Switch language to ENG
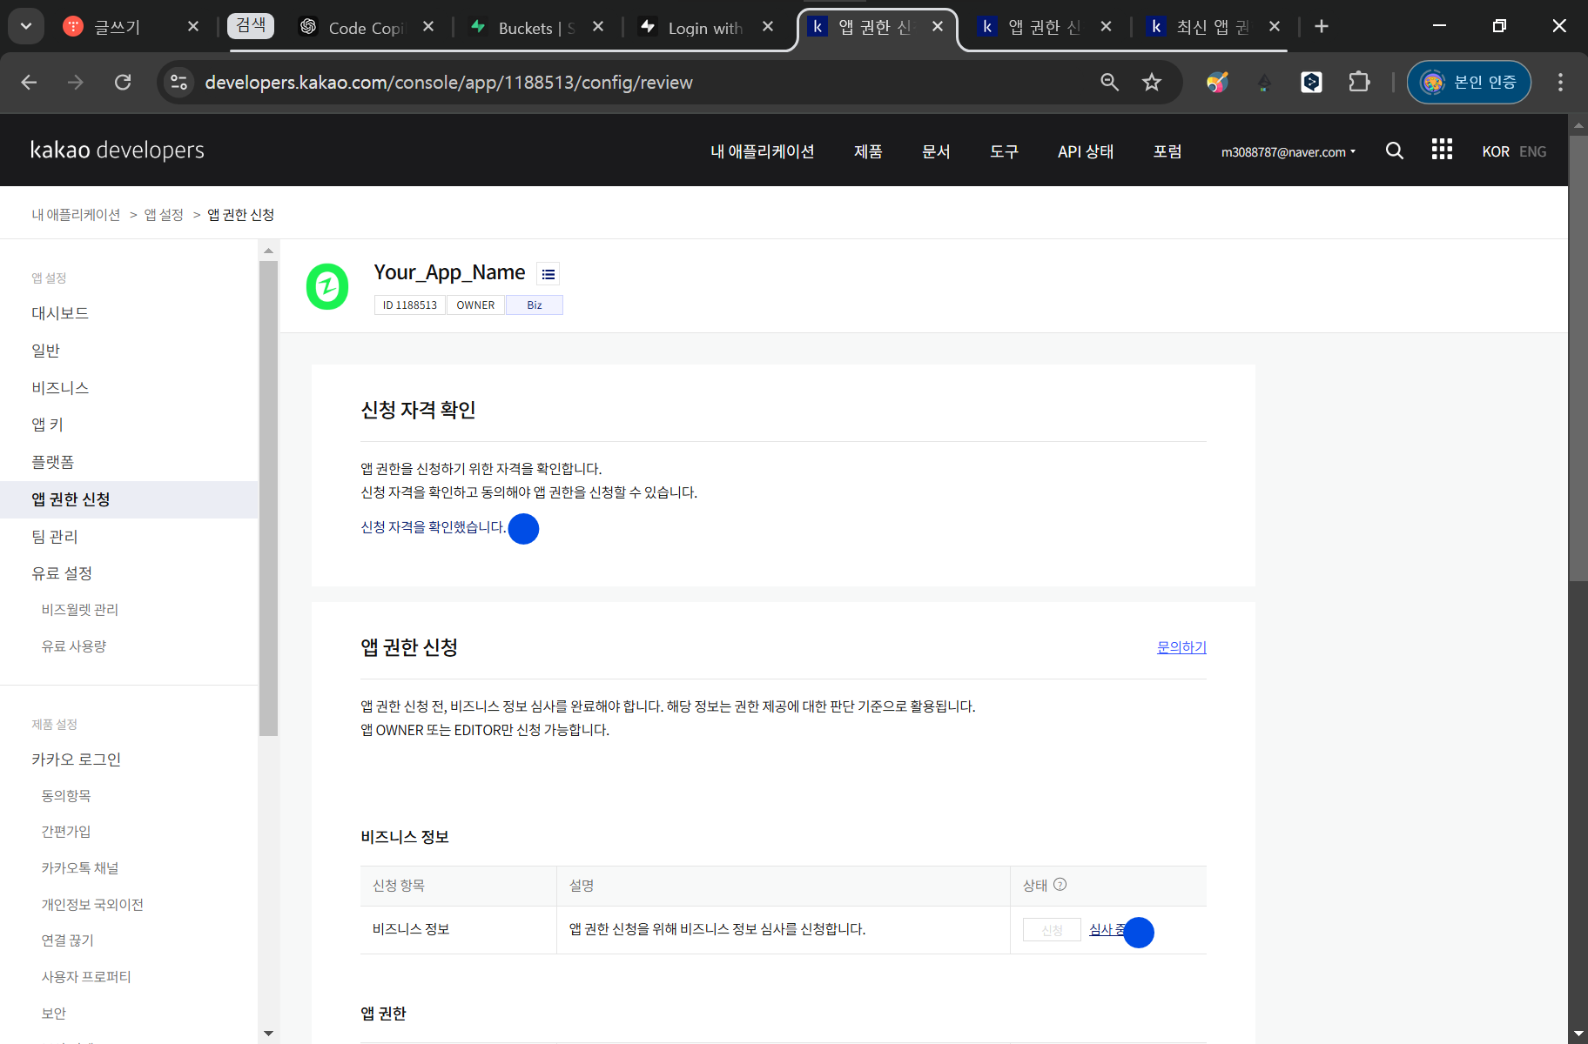Image resolution: width=1588 pixels, height=1044 pixels. pos(1532,151)
